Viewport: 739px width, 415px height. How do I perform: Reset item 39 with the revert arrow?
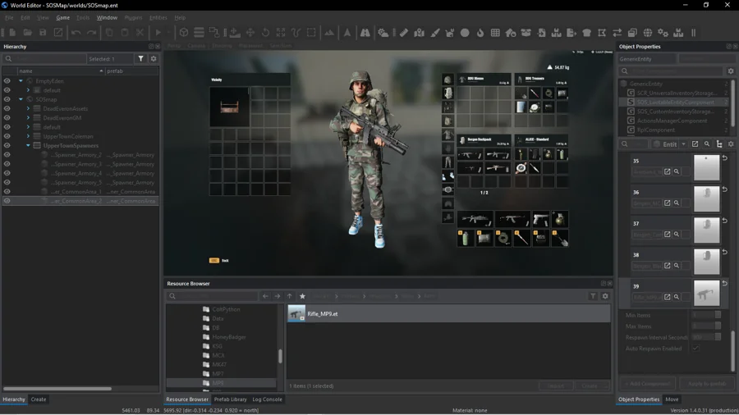point(725,283)
